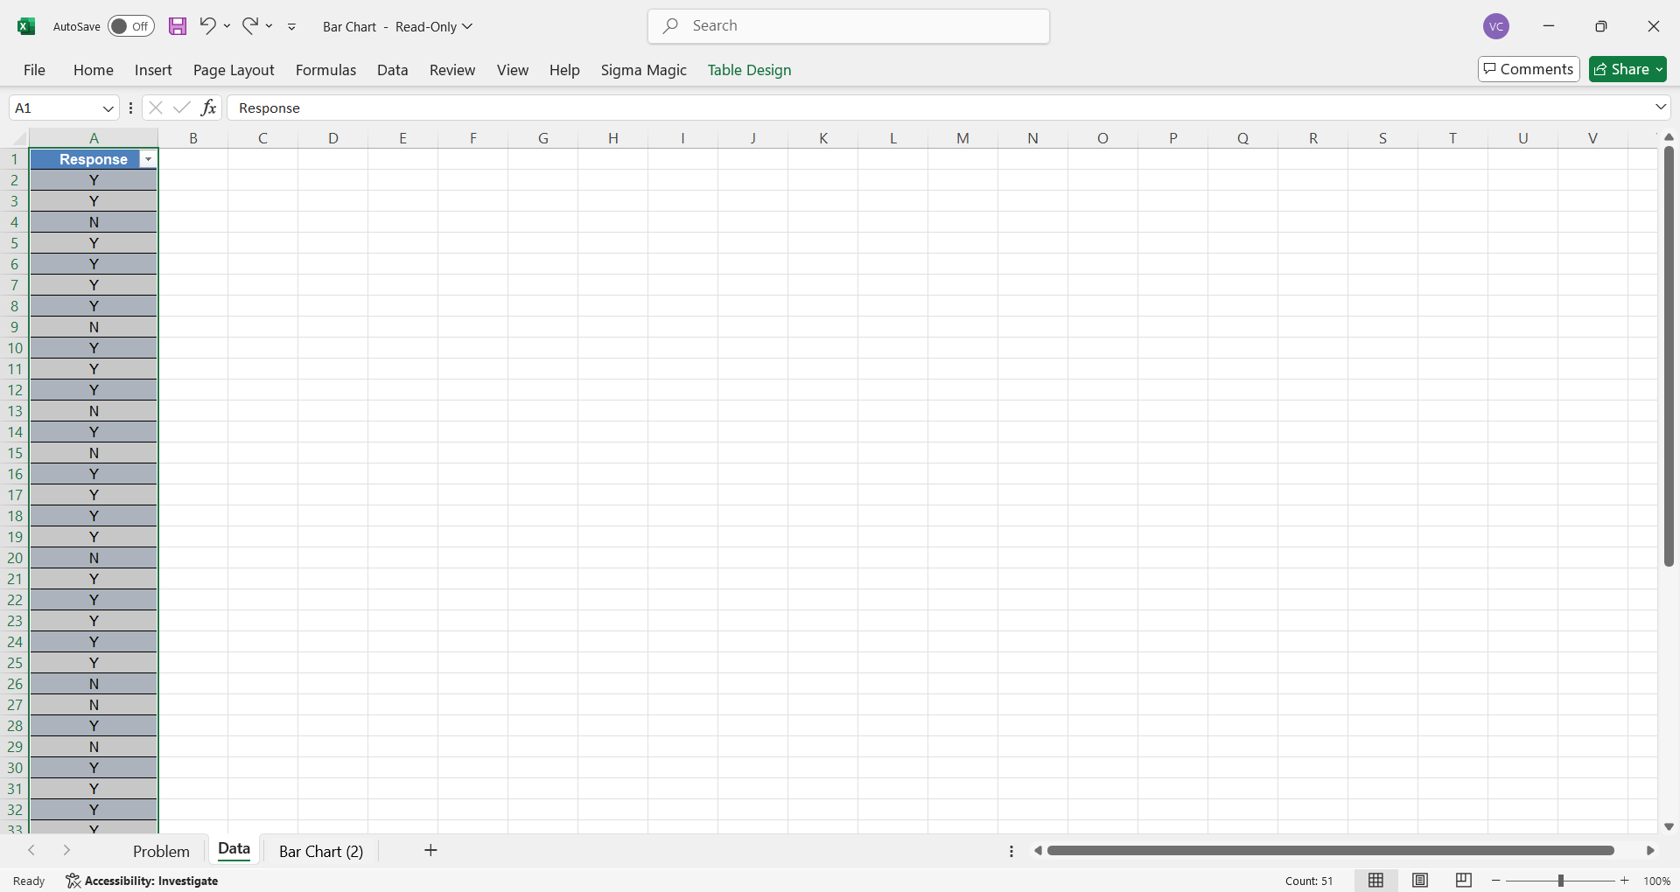Switch to Page Break Preview icon
This screenshot has height=892, width=1680.
1464,881
